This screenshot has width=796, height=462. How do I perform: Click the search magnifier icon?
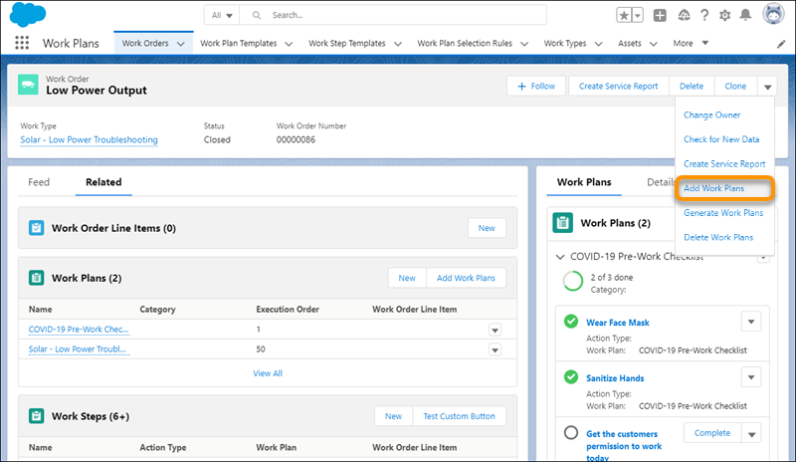click(x=257, y=15)
